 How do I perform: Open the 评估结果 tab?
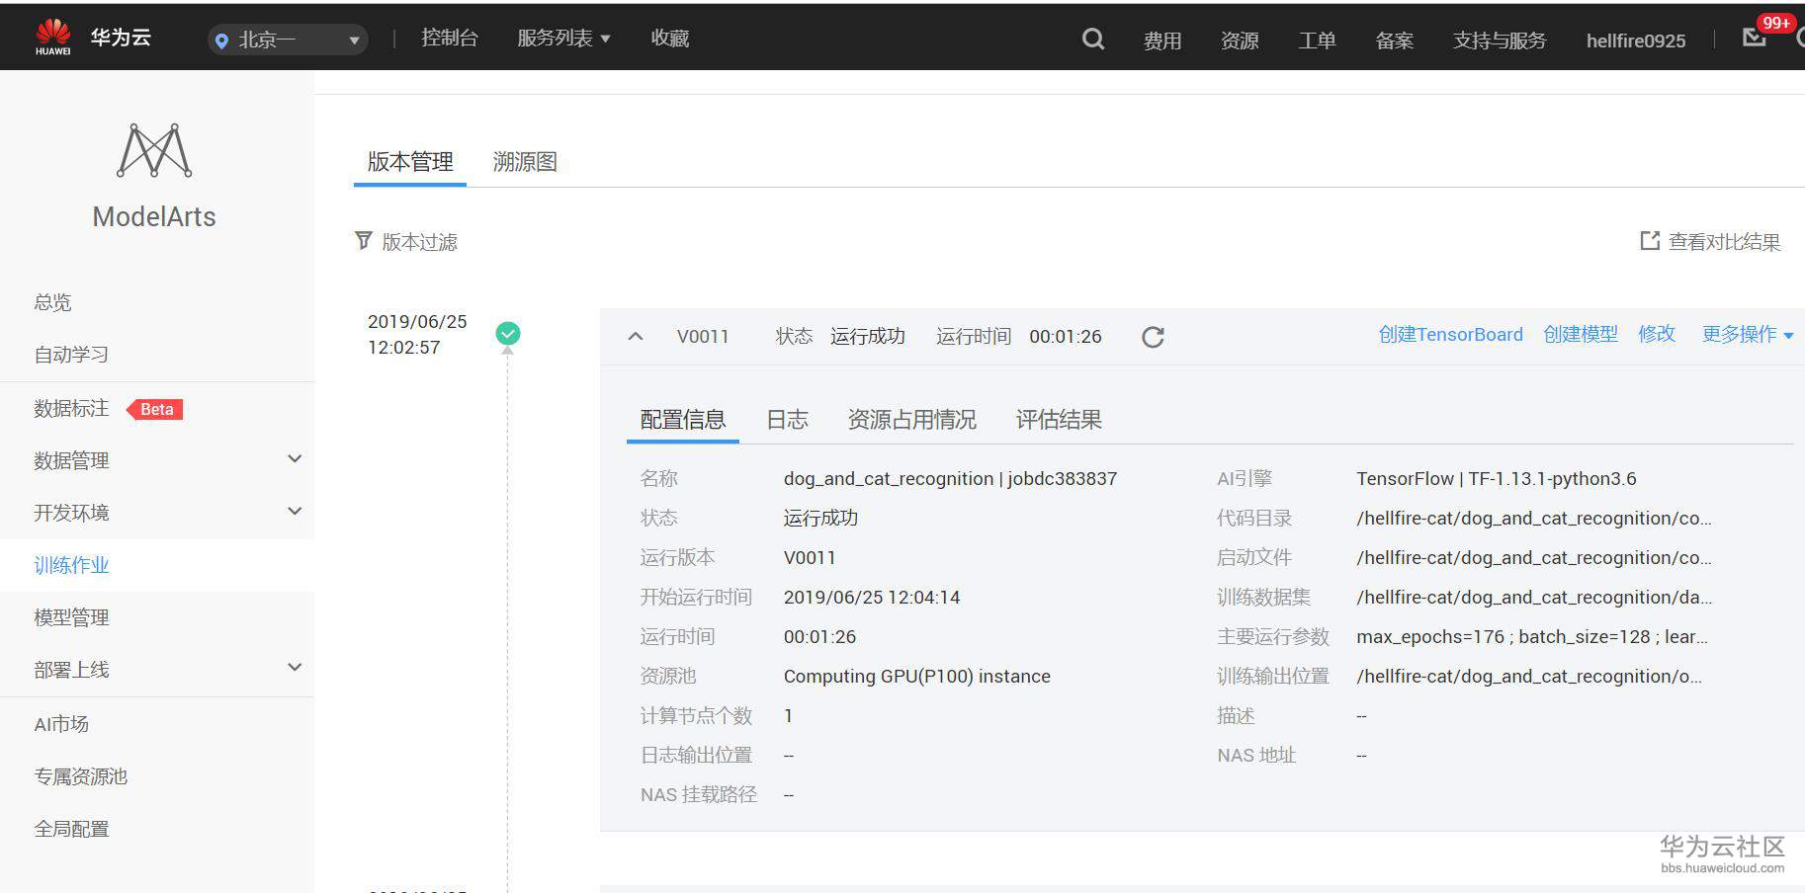pyautogui.click(x=1059, y=420)
